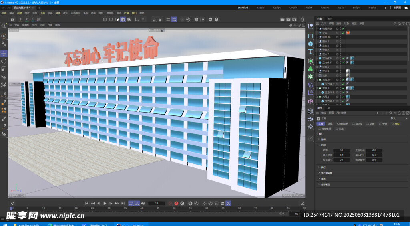The image size is (410, 226).
Task: Click the Camera object icon
Action: pos(310,118)
